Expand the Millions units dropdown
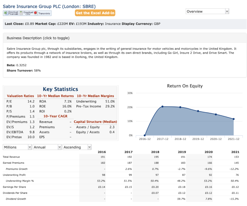247x206 pixels. click(x=17, y=147)
